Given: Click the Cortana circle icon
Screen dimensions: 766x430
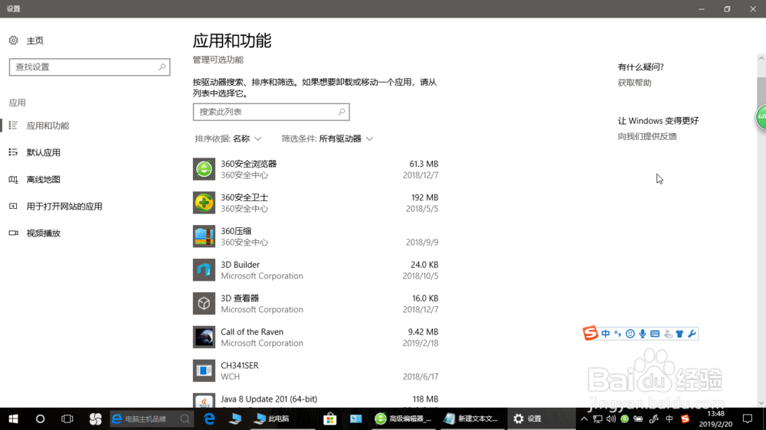Looking at the screenshot, I should (x=40, y=419).
